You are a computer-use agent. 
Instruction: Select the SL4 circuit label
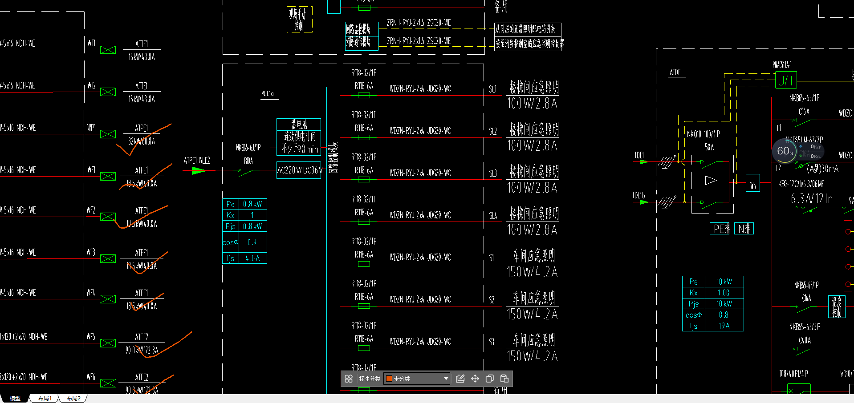(x=493, y=216)
